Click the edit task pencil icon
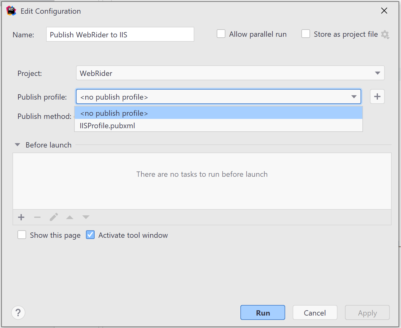 pyautogui.click(x=54, y=217)
